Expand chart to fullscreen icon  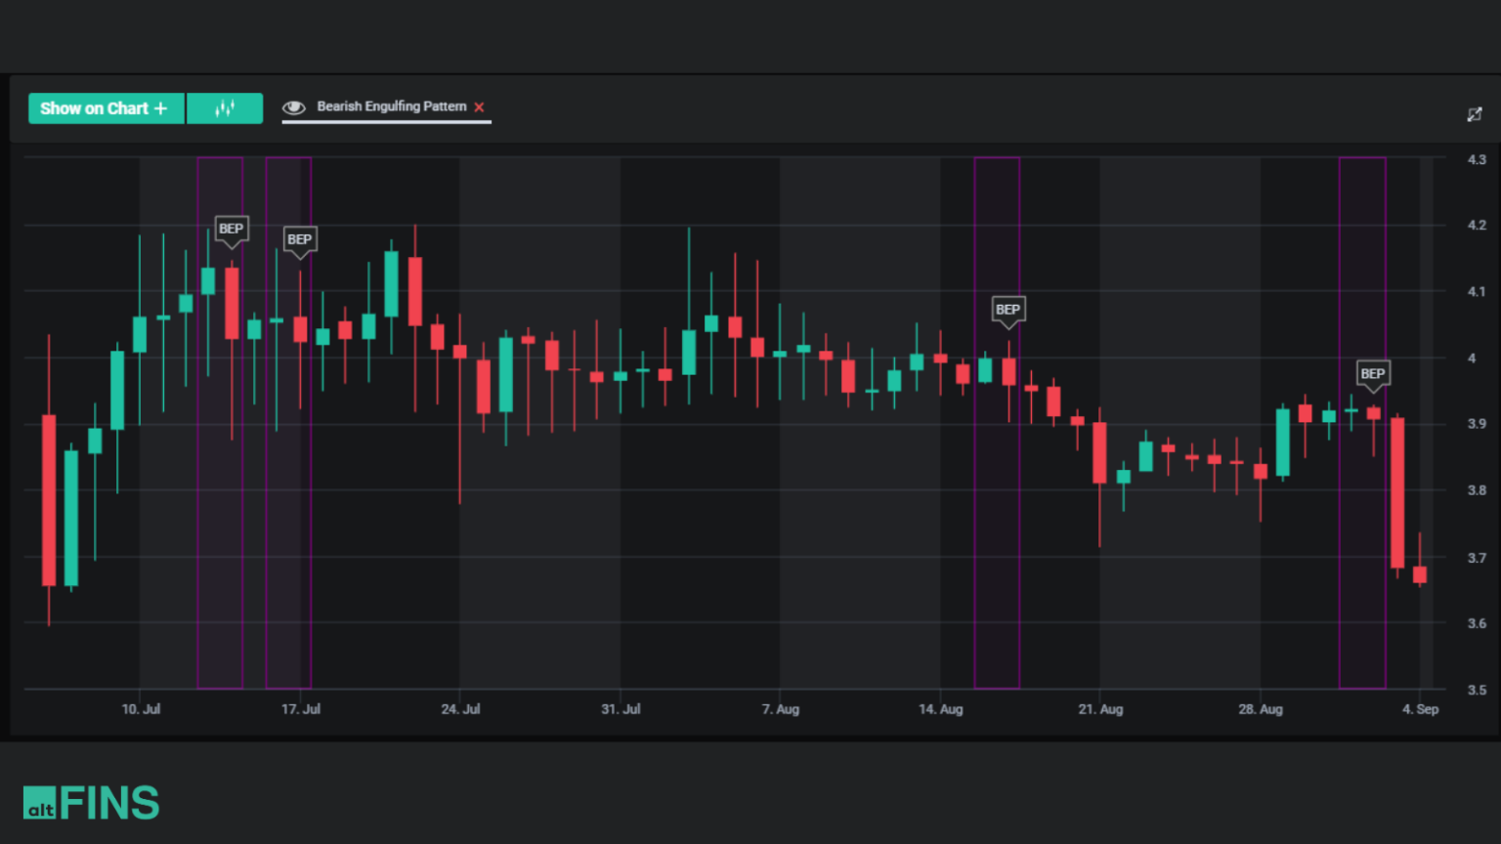coord(1475,114)
